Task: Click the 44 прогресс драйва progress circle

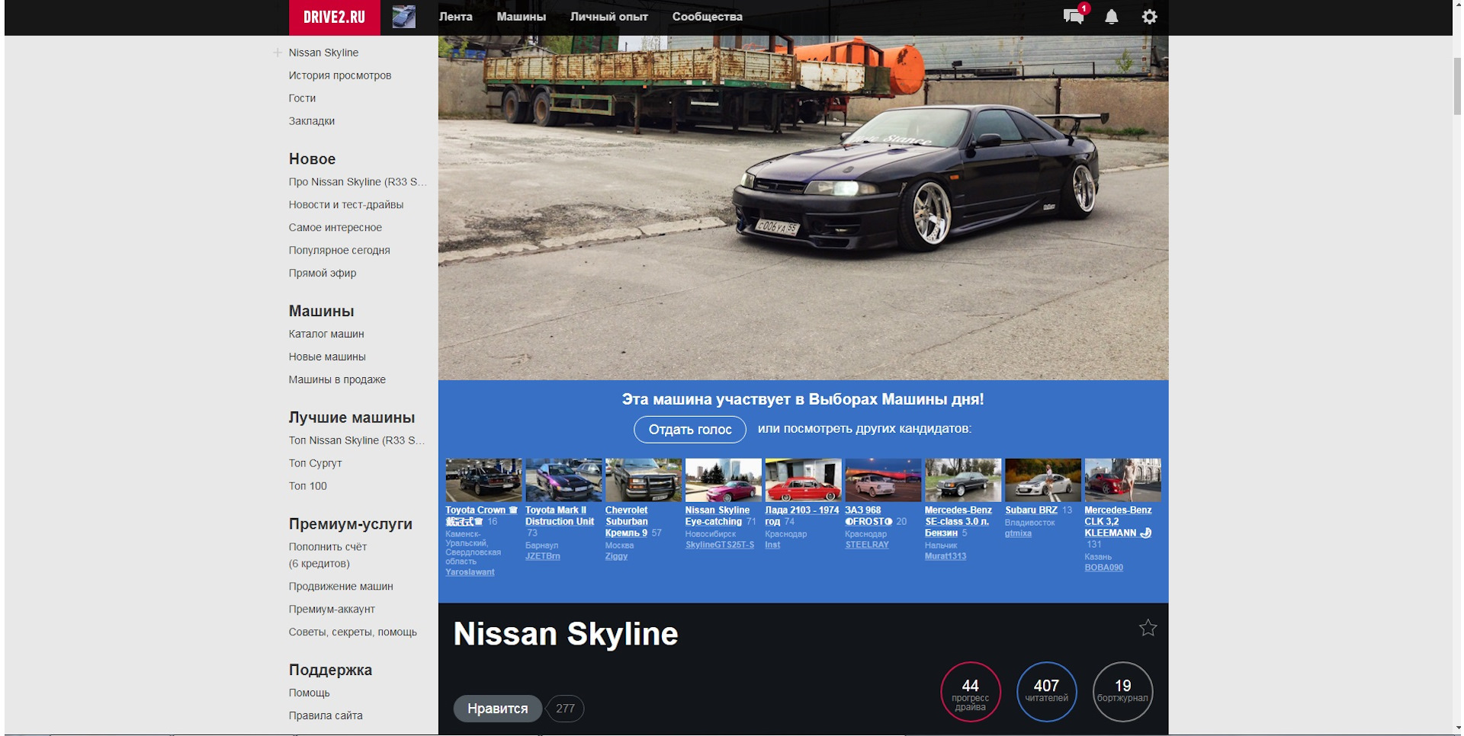Action: pos(970,691)
